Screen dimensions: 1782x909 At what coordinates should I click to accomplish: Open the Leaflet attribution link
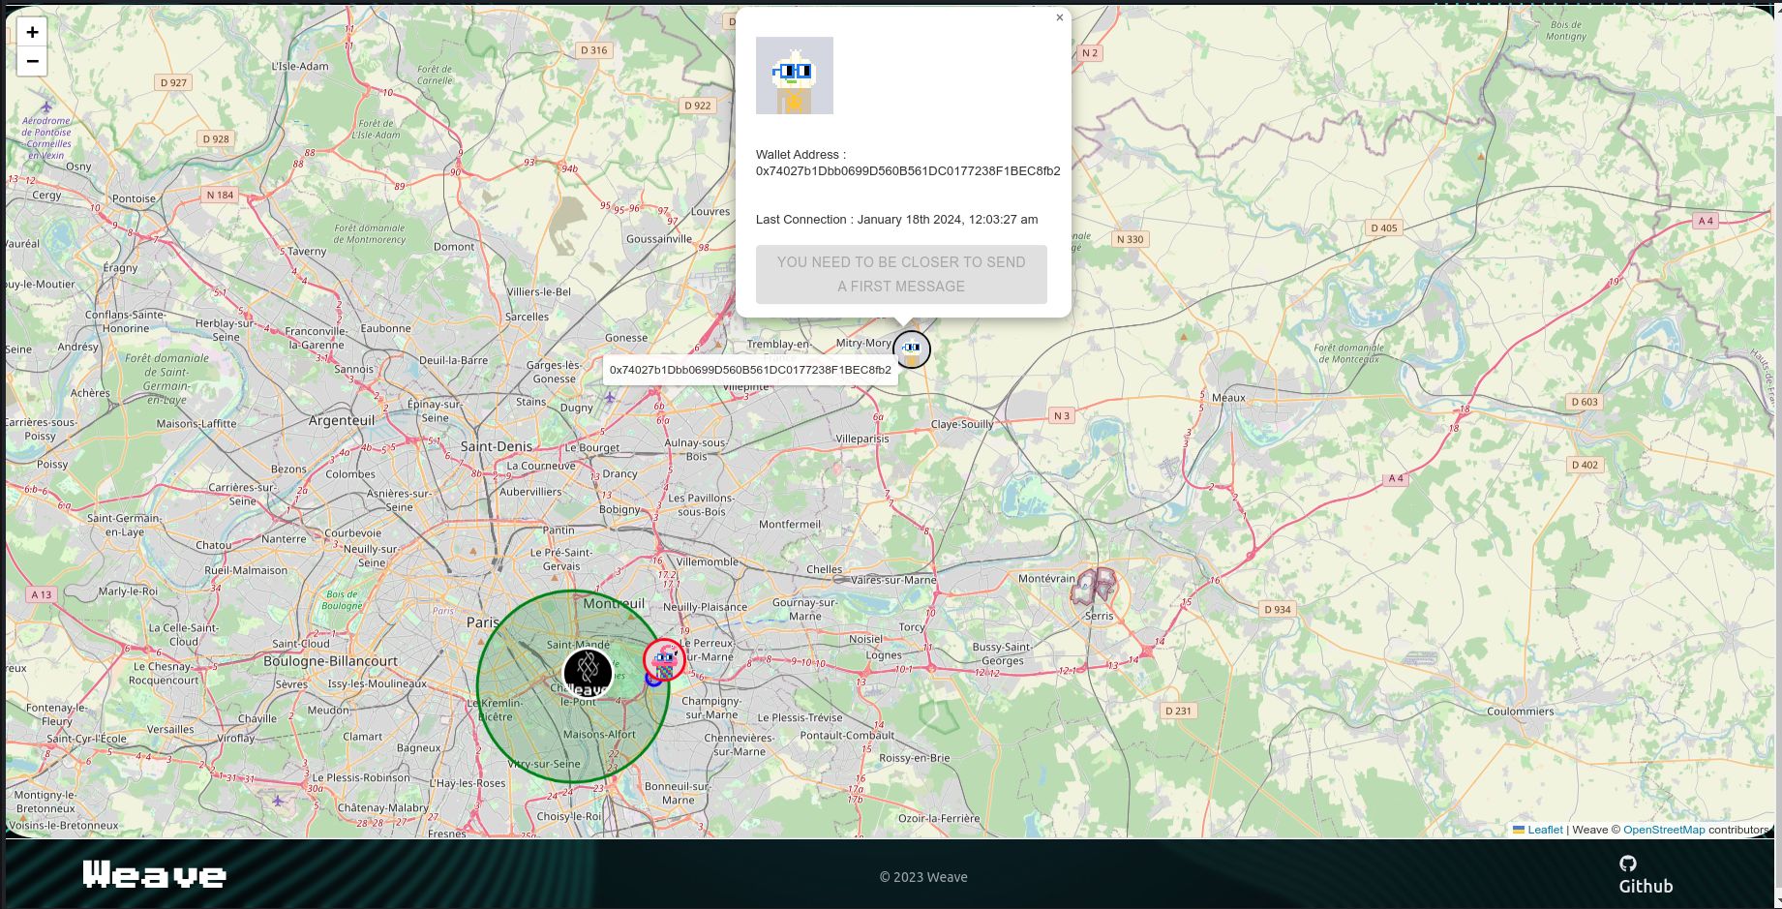[1545, 830]
